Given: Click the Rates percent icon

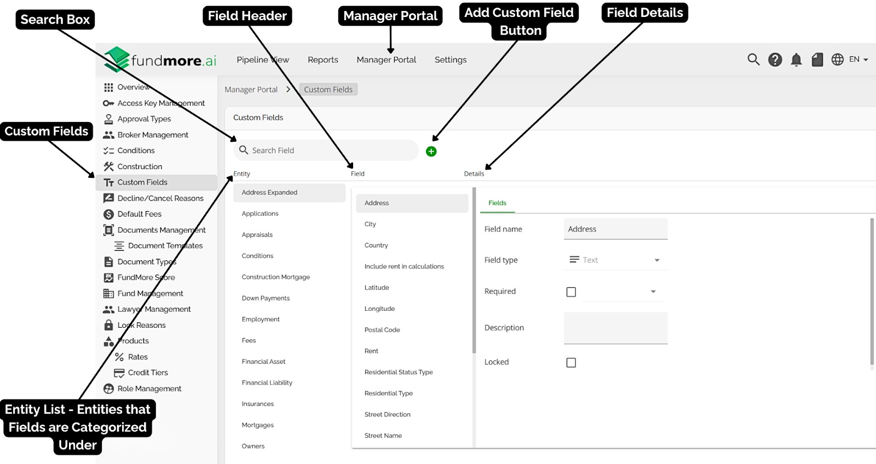Looking at the screenshot, I should coord(119,357).
